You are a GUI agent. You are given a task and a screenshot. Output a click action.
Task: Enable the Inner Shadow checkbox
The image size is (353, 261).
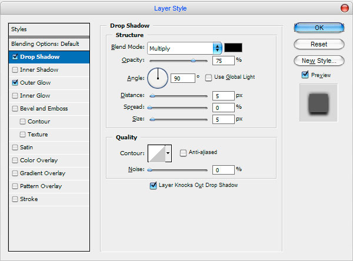click(x=15, y=70)
